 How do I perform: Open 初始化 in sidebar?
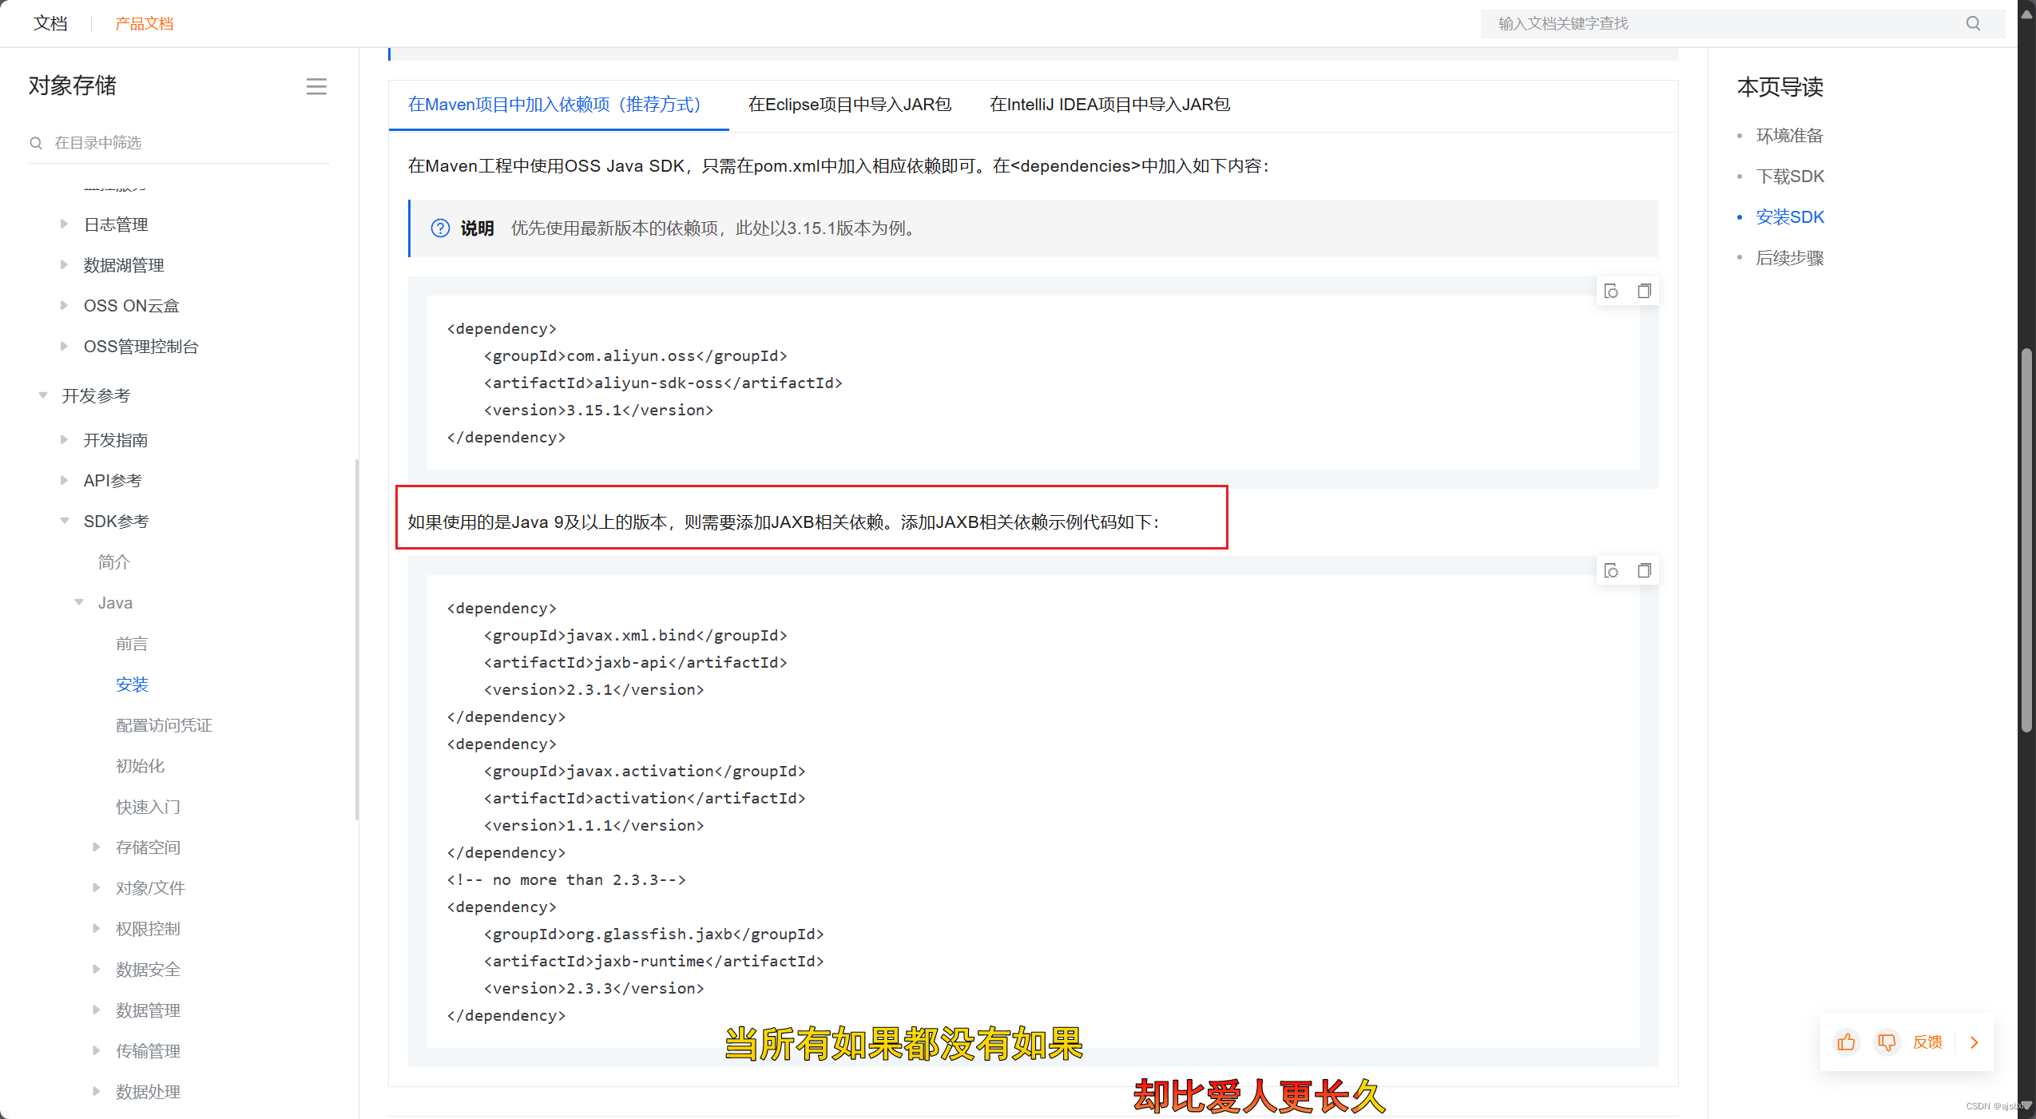pos(140,766)
